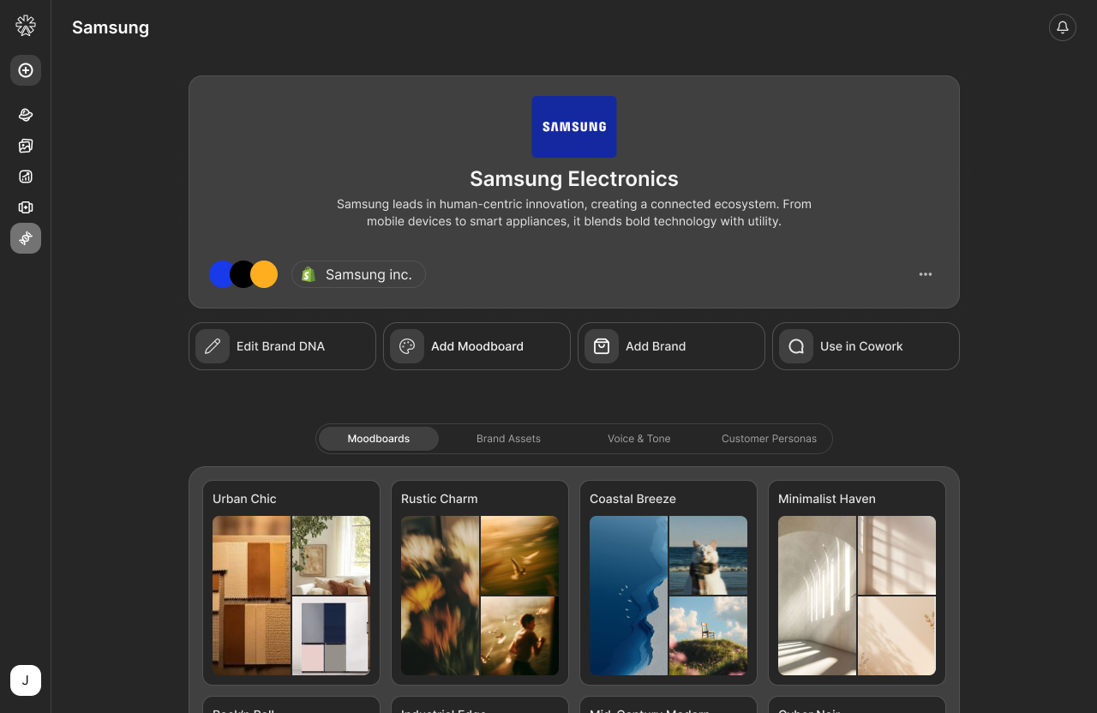
Task: Click the pencil icon on Edit Brand DNA
Action: pos(213,346)
